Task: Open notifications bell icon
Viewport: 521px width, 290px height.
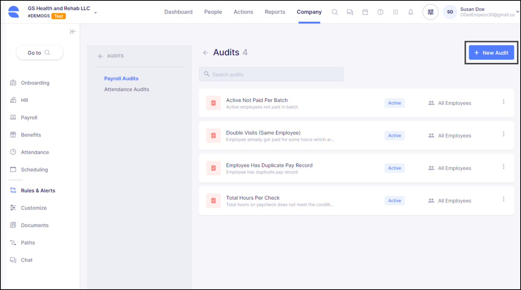Action: point(411,12)
